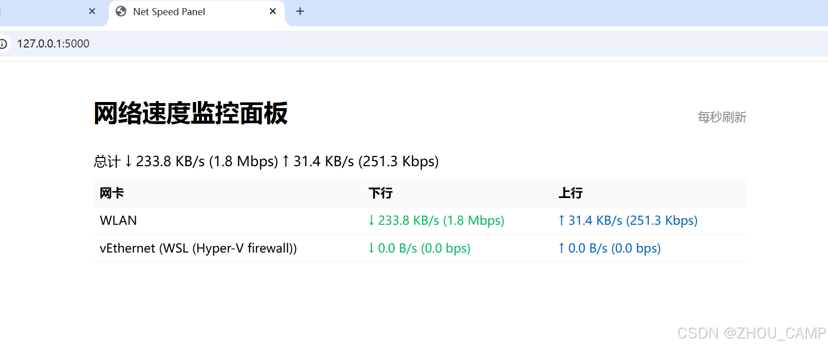Viewport: 828px width, 347px height.
Task: Click WLAN upload value 31.4 KB/s
Action: click(628, 220)
